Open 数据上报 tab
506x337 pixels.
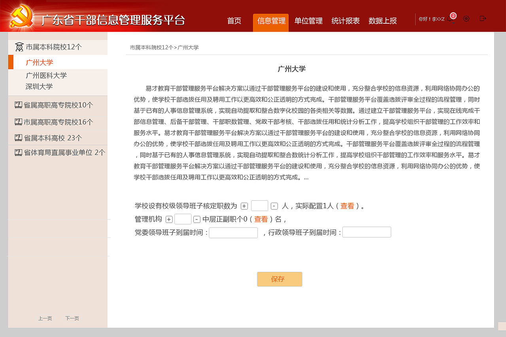point(383,21)
